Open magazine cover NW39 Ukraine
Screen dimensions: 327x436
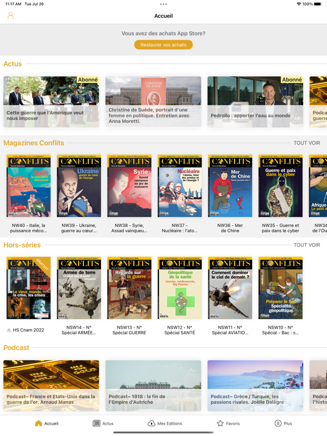(x=79, y=186)
